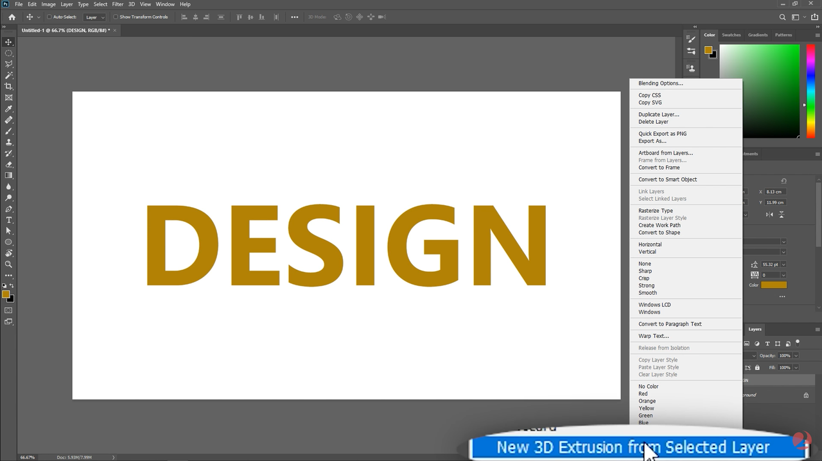This screenshot has height=461, width=822.
Task: Select the Ellipse shape tool
Action: click(8, 242)
